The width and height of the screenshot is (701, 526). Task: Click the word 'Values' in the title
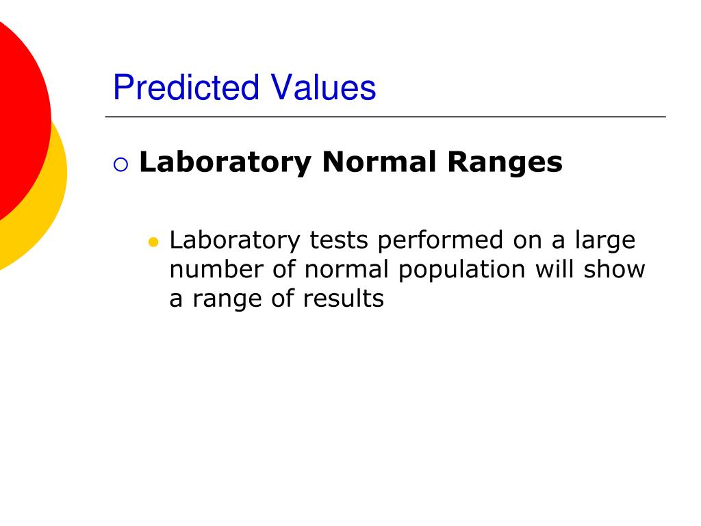tap(323, 87)
